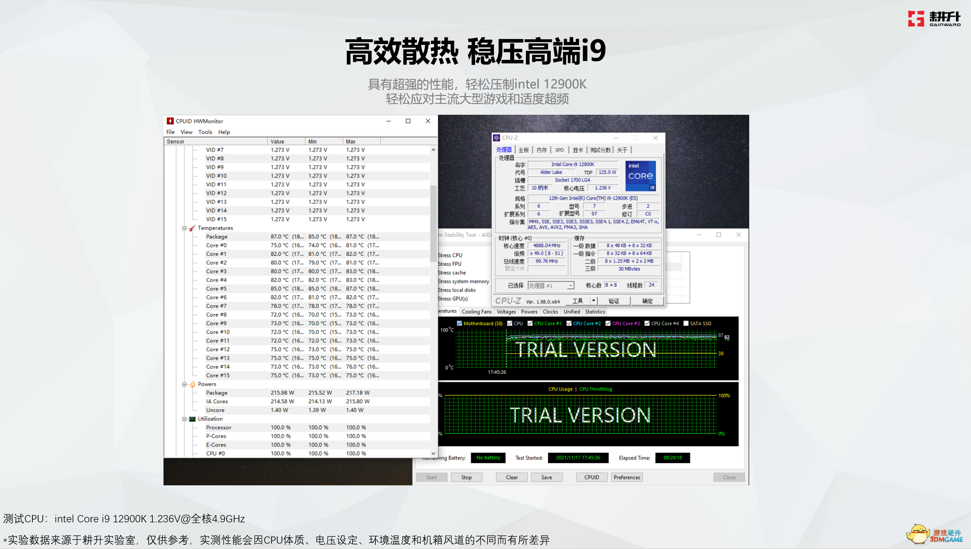Toggle CPU Core #2 graph checkbox
This screenshot has height=549, width=971.
tap(569, 323)
